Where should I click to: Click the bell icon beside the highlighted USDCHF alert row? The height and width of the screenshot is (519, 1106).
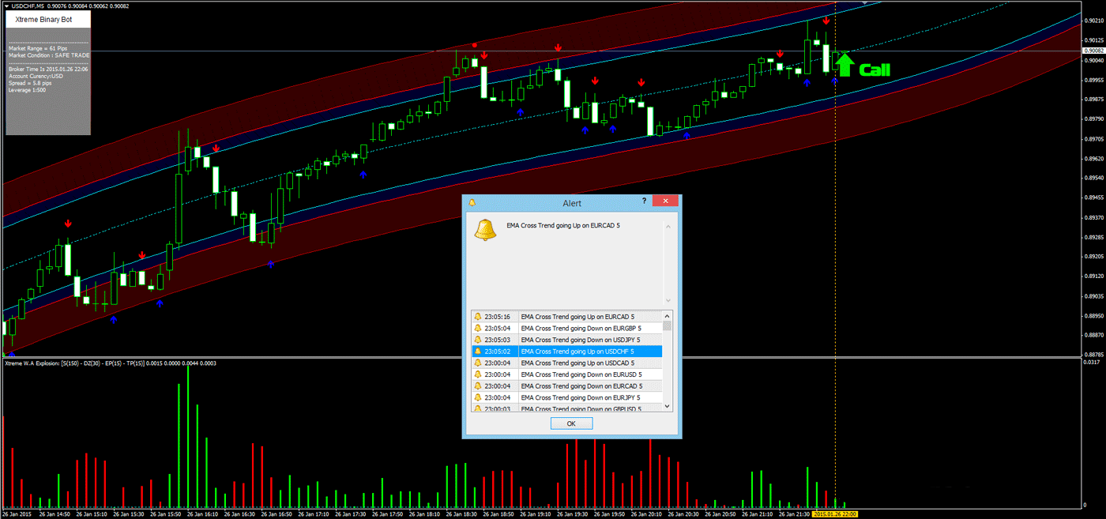(x=478, y=351)
